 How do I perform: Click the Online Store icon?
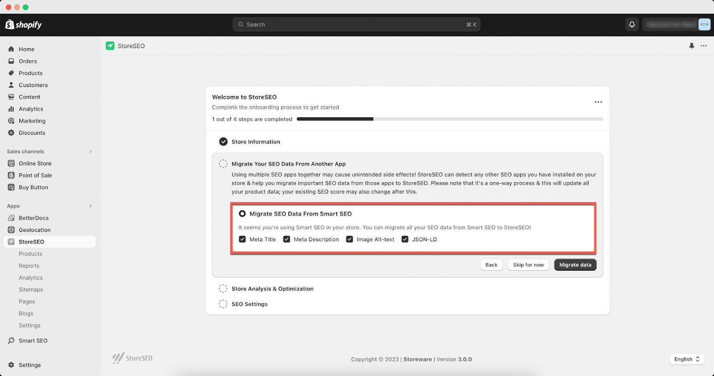(11, 163)
